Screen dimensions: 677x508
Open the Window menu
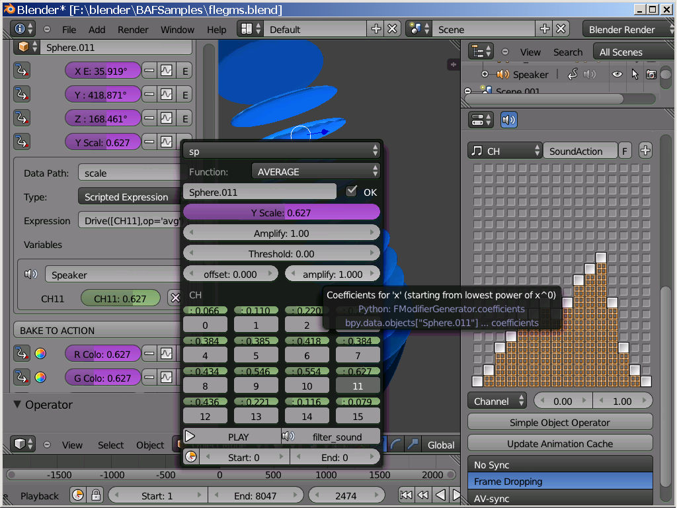point(177,29)
